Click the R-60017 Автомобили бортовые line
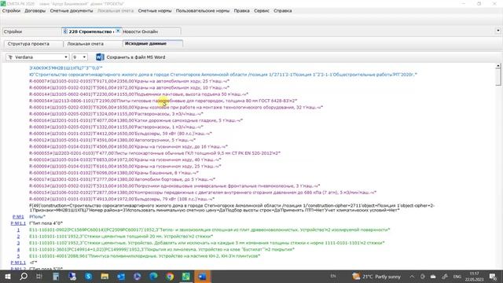503x283 pixels. click(x=122, y=179)
